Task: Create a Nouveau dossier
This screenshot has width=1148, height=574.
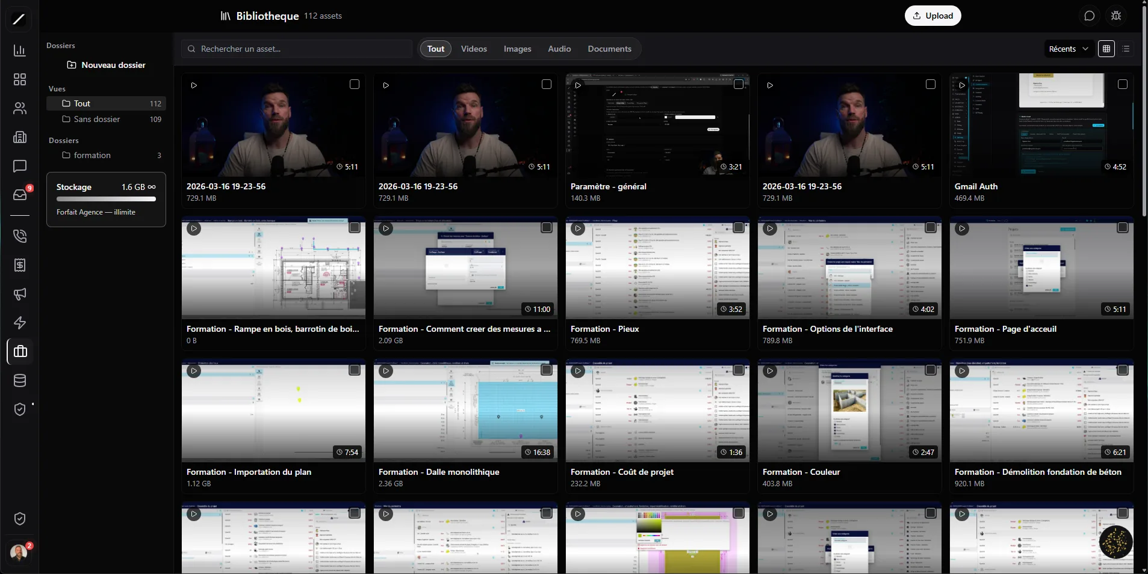Action: [107, 65]
